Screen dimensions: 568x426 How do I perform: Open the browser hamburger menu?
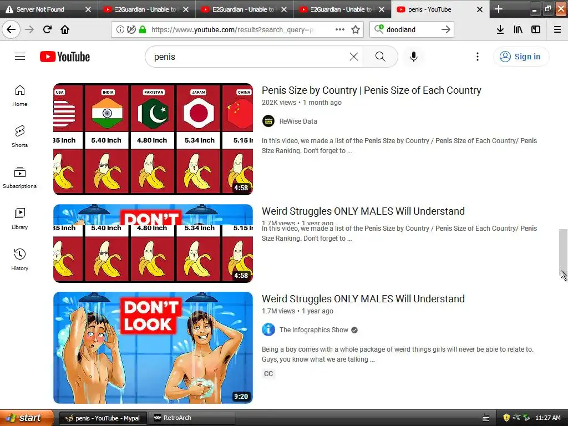557,29
